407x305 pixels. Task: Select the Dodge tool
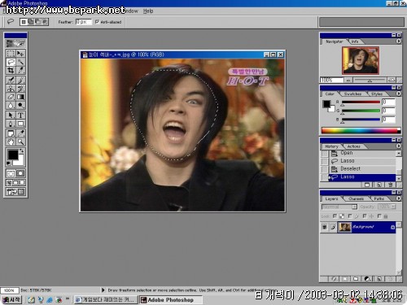pyautogui.click(x=20, y=105)
